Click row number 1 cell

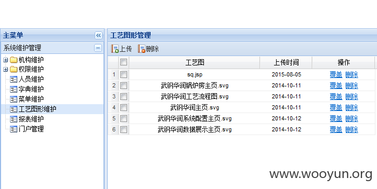tap(113, 74)
